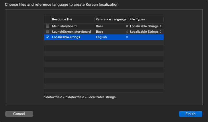Click Localizable.strings in the file path
This screenshot has width=208, height=122.
(101, 97)
